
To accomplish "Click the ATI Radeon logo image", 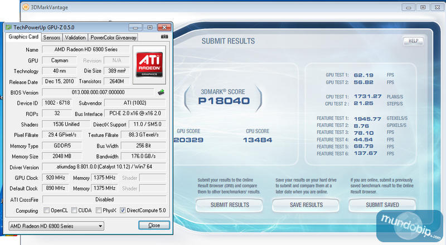I will 149,65.
